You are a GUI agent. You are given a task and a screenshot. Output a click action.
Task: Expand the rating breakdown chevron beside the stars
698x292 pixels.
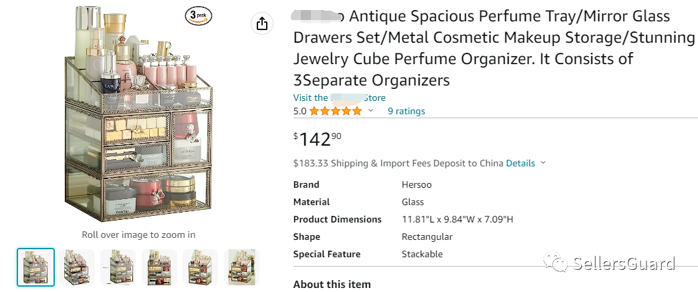(x=371, y=111)
